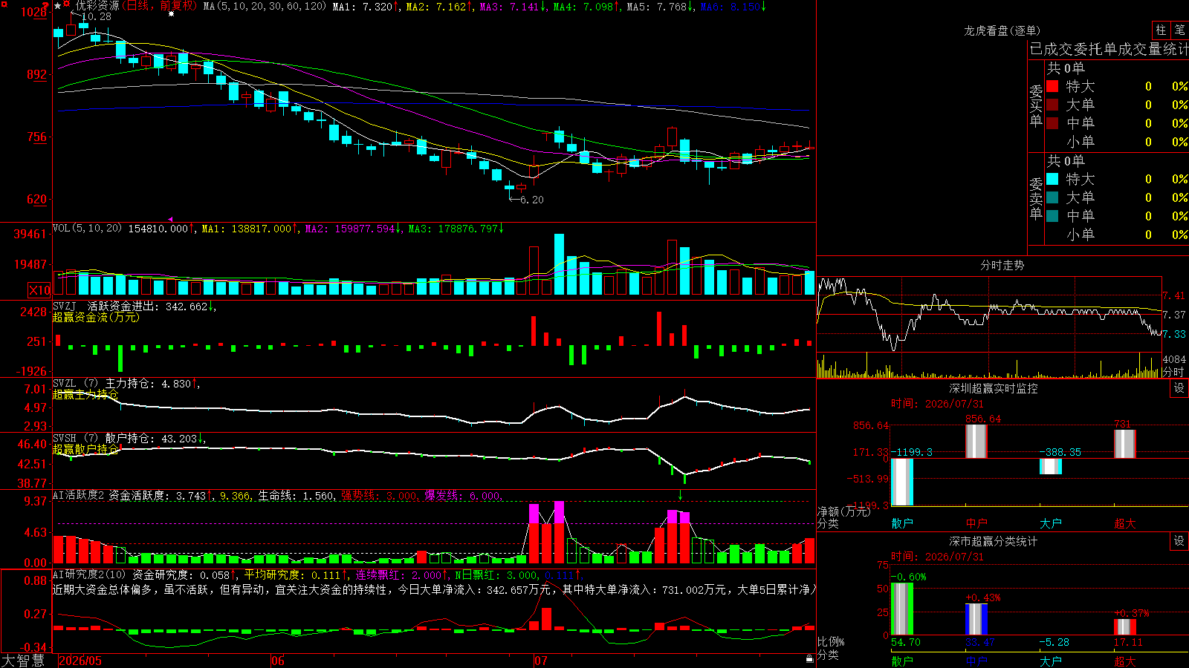Click the 超赢资金流(万元) yellow label
The width and height of the screenshot is (1189, 668).
[x=96, y=317]
